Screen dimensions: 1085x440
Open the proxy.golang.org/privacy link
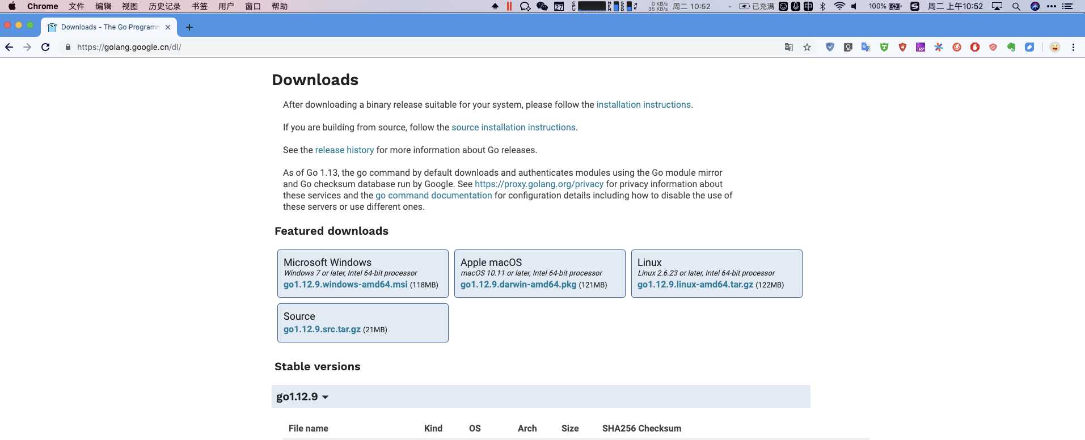(539, 184)
